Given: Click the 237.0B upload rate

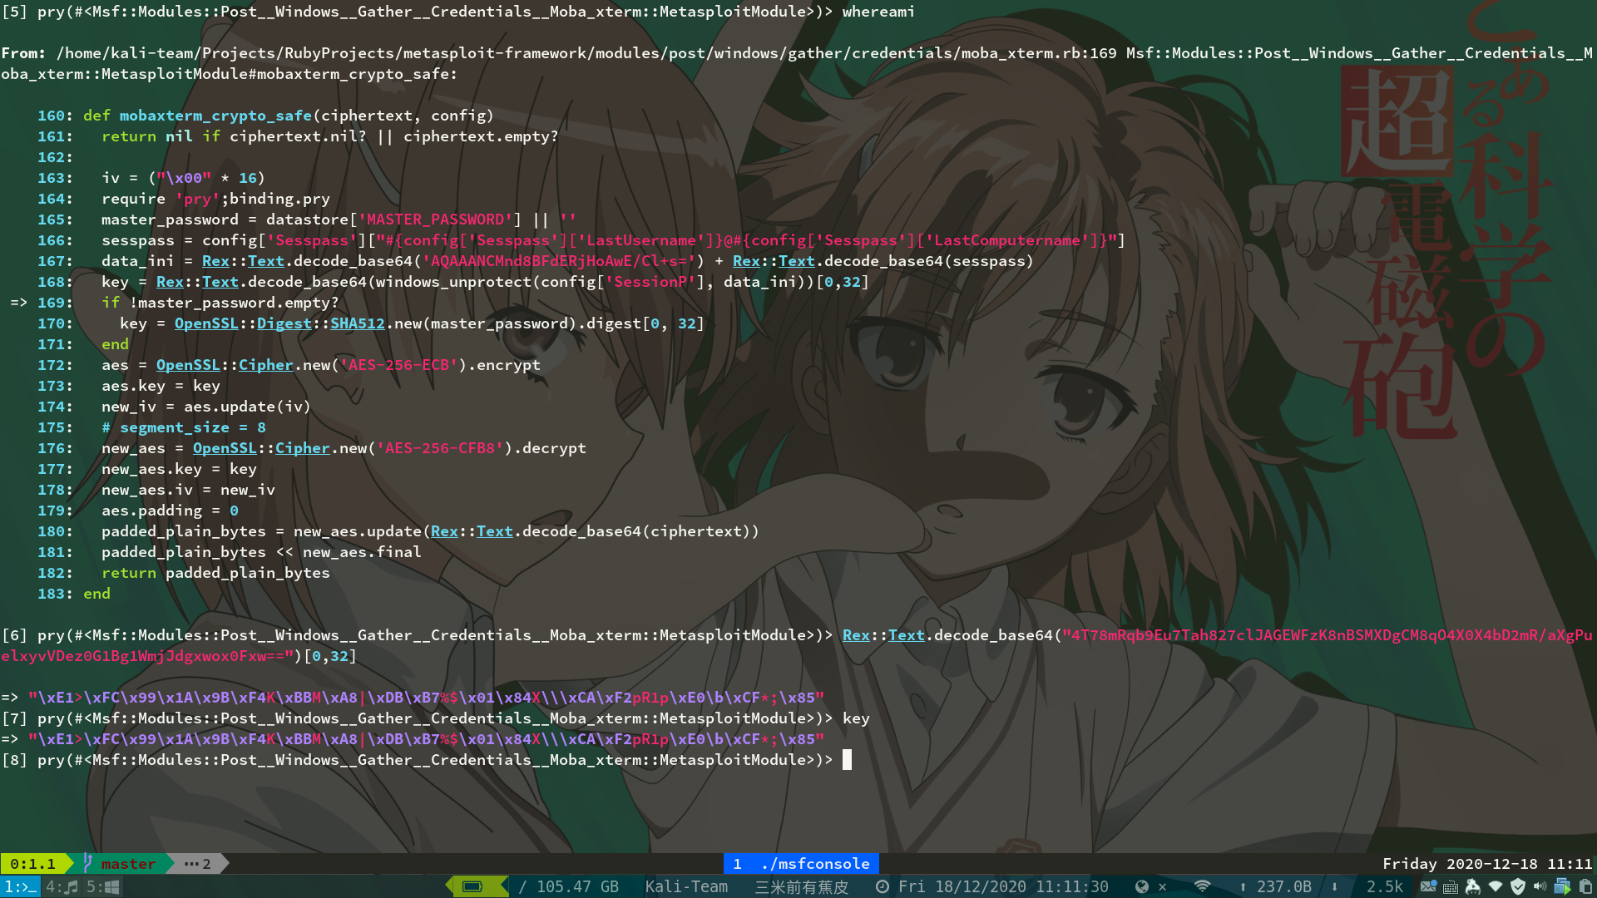Looking at the screenshot, I should [1284, 887].
